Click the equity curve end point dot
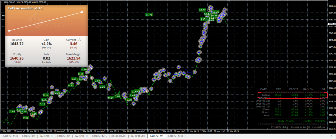This screenshot has width=336, height=139. coord(82,12)
